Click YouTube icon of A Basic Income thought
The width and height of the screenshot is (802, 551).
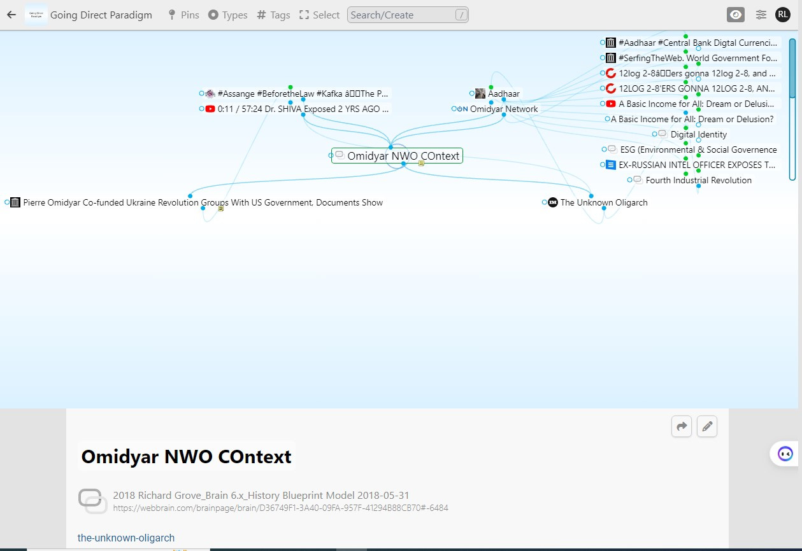point(611,104)
